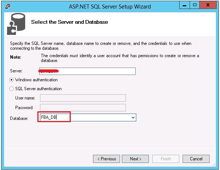Click the Windows authentication label text
This screenshot has height=170, width=220.
36,80
